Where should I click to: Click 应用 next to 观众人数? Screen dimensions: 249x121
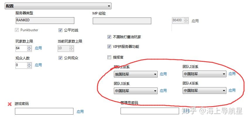[38, 65]
